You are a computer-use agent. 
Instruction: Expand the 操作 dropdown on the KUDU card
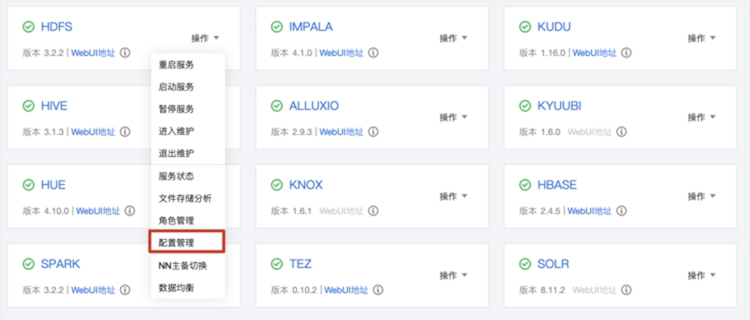click(x=702, y=38)
